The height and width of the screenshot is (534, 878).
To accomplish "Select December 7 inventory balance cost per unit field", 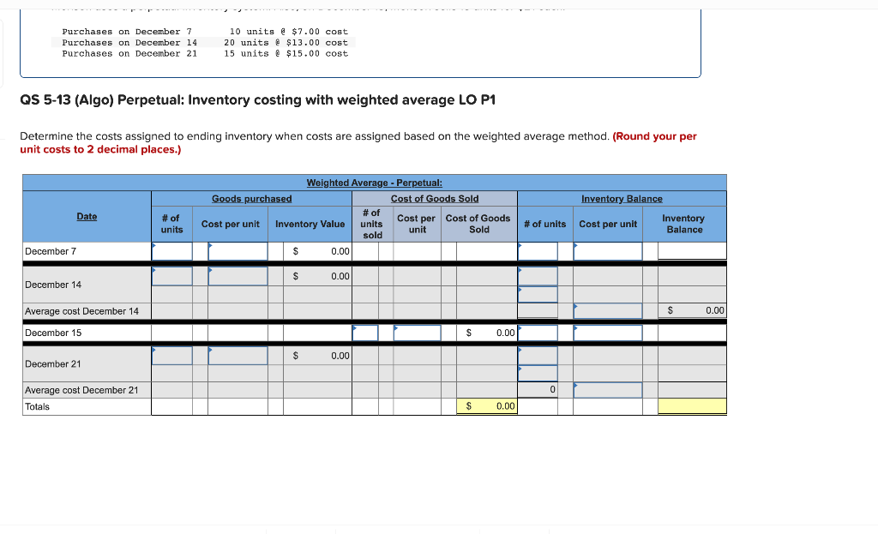I will pyautogui.click(x=608, y=251).
